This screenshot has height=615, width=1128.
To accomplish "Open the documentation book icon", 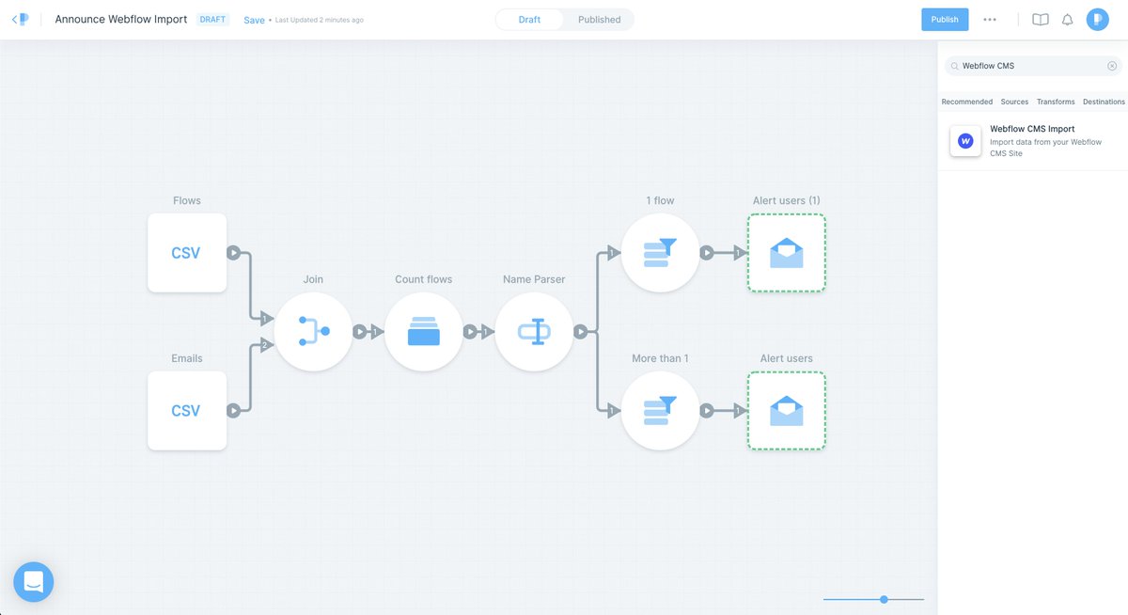I will coord(1041,20).
